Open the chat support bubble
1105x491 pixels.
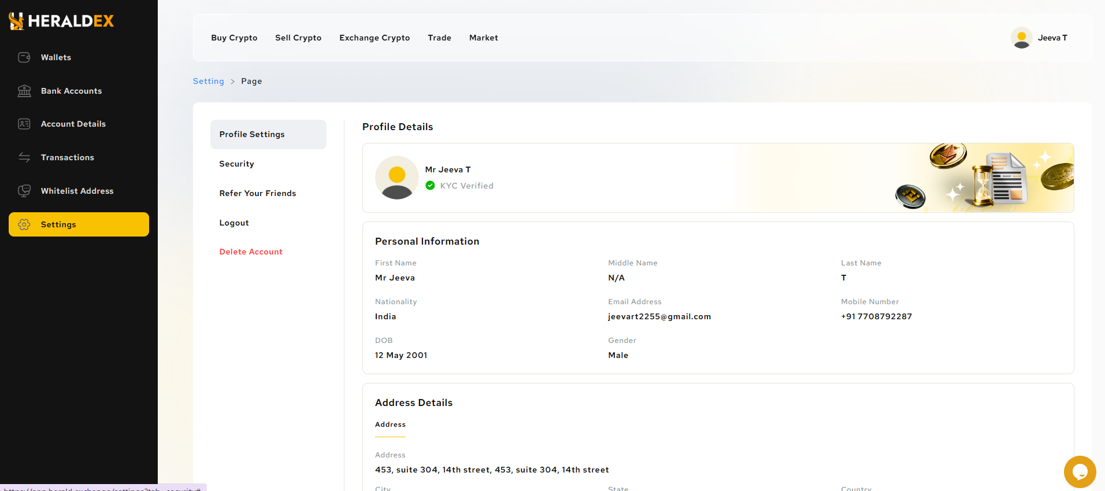tap(1080, 472)
